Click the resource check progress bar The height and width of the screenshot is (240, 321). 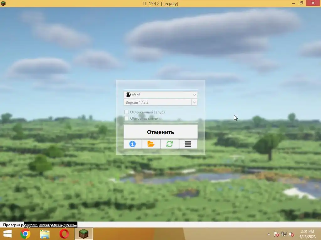pyautogui.click(x=160, y=225)
